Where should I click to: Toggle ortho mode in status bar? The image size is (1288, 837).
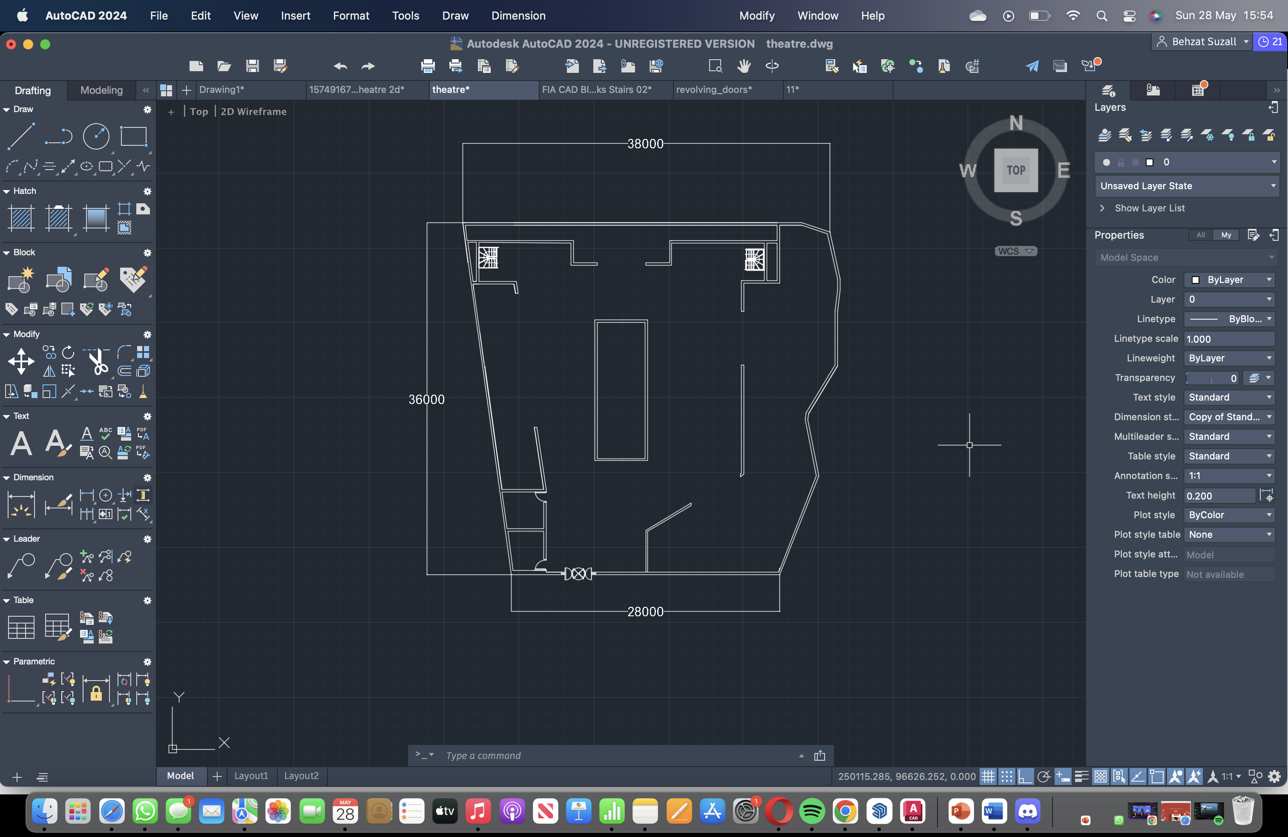click(1025, 776)
